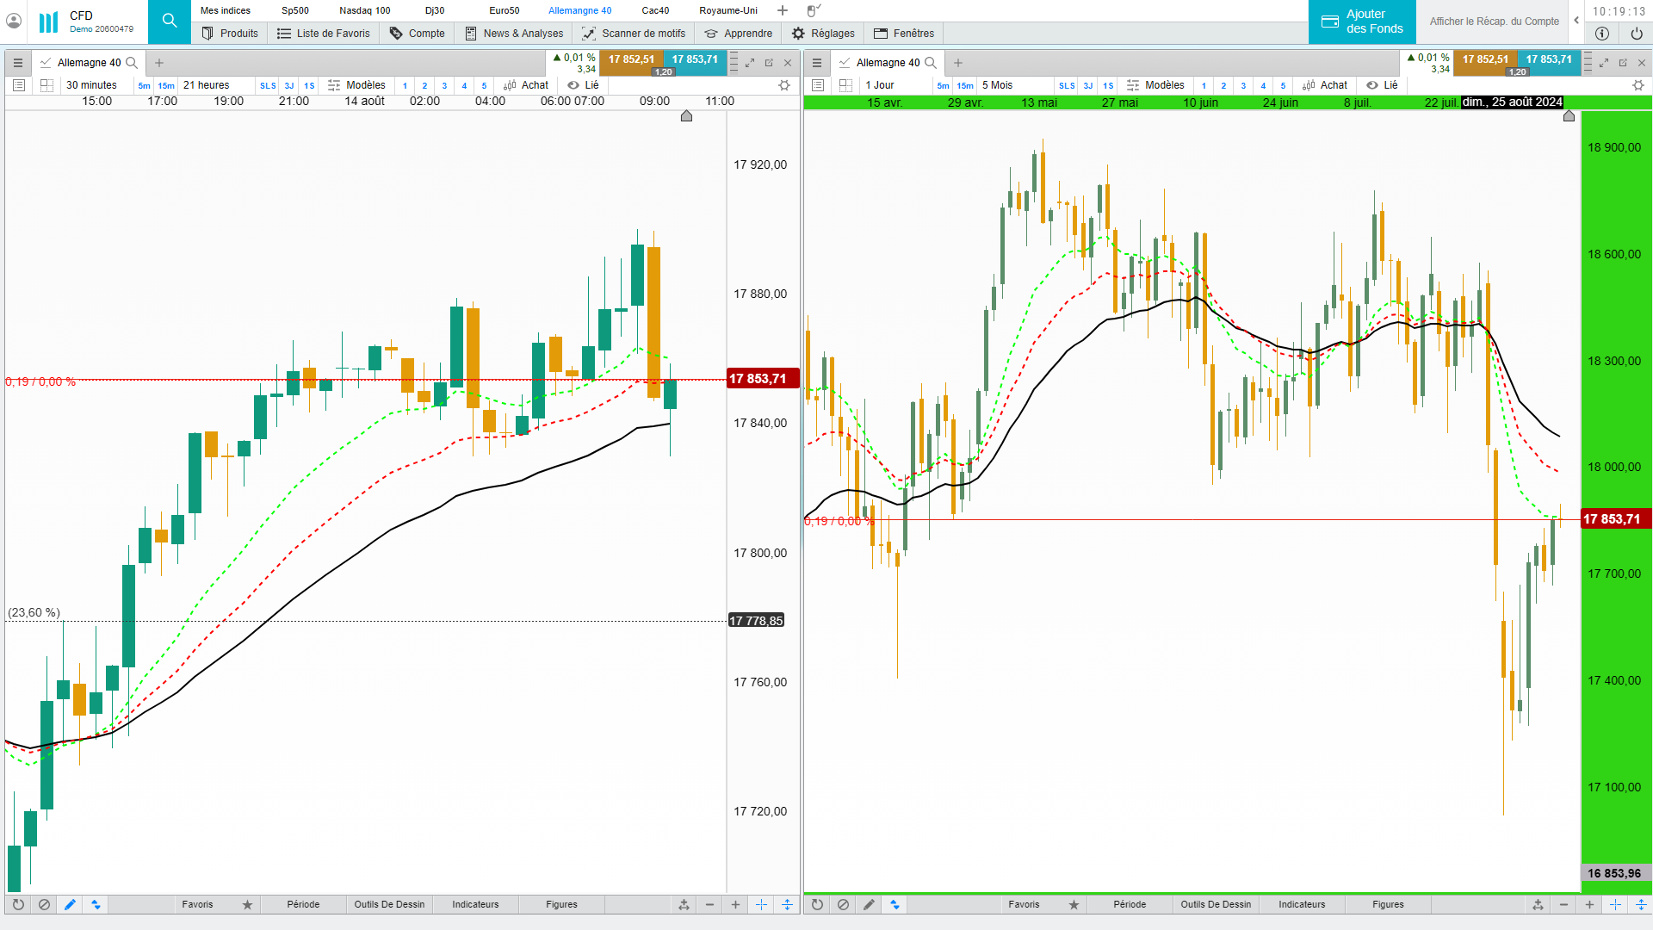Zoom out left chart with minus icon
This screenshot has width=1653, height=930.
(x=709, y=904)
